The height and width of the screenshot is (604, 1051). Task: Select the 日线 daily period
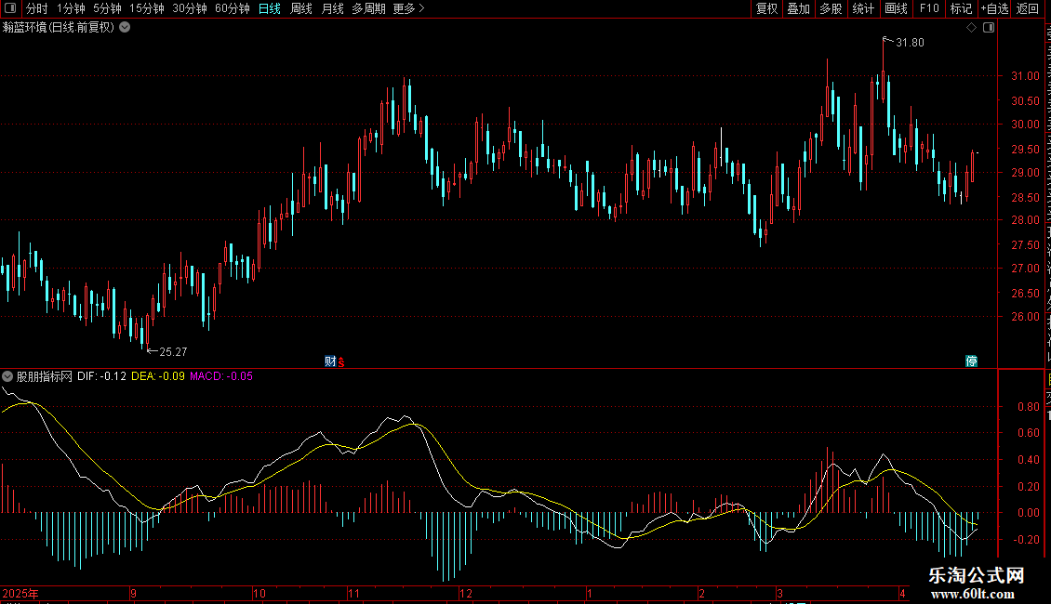pyautogui.click(x=270, y=8)
